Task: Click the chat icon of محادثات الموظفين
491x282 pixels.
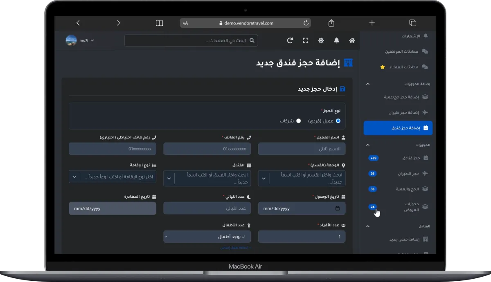Action: click(425, 51)
